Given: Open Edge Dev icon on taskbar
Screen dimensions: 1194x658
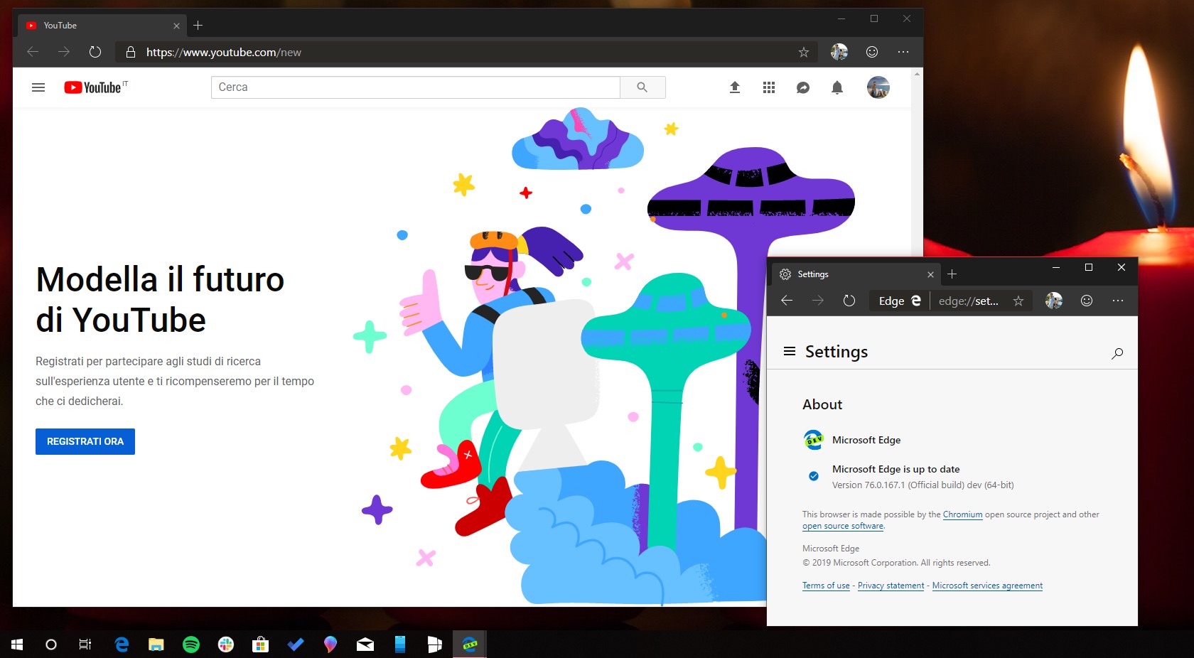Looking at the screenshot, I should pyautogui.click(x=470, y=644).
